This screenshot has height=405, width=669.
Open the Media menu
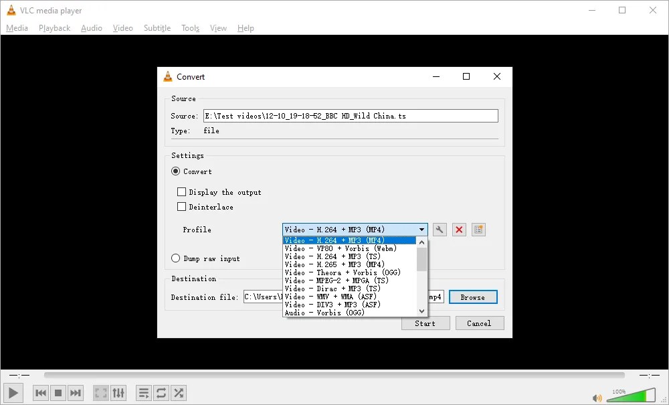tap(17, 28)
